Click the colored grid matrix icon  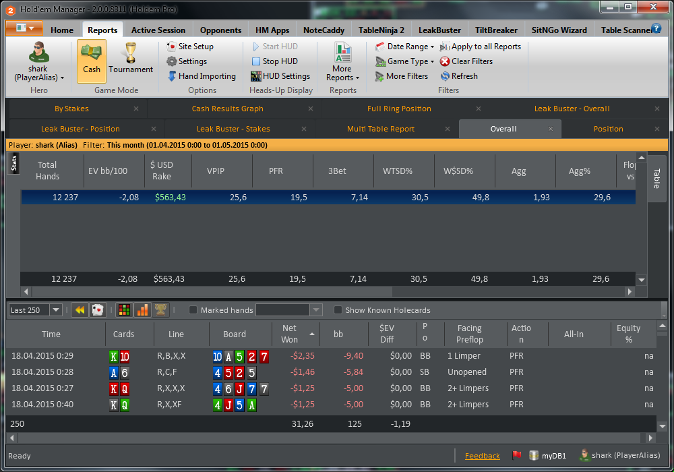(x=124, y=310)
